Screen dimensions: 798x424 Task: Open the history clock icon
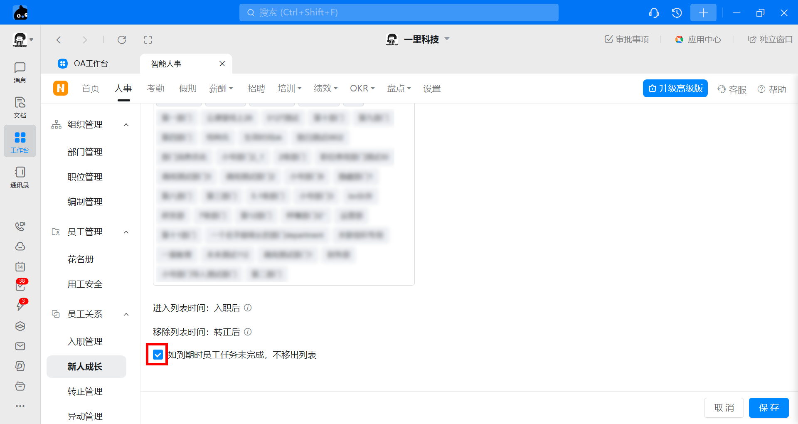click(x=677, y=13)
